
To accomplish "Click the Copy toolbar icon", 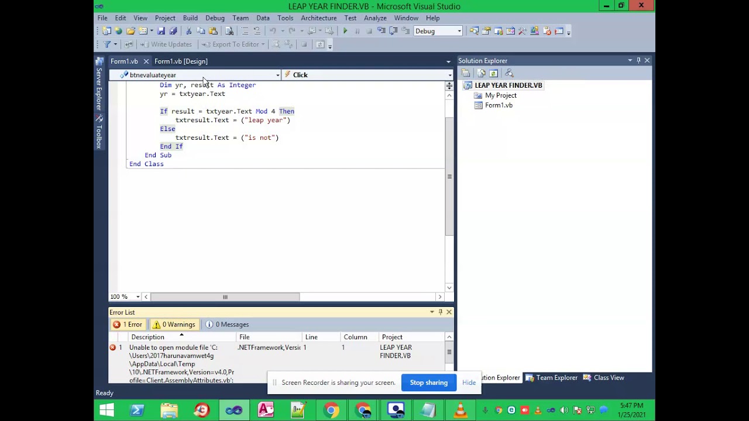I will [x=201, y=31].
